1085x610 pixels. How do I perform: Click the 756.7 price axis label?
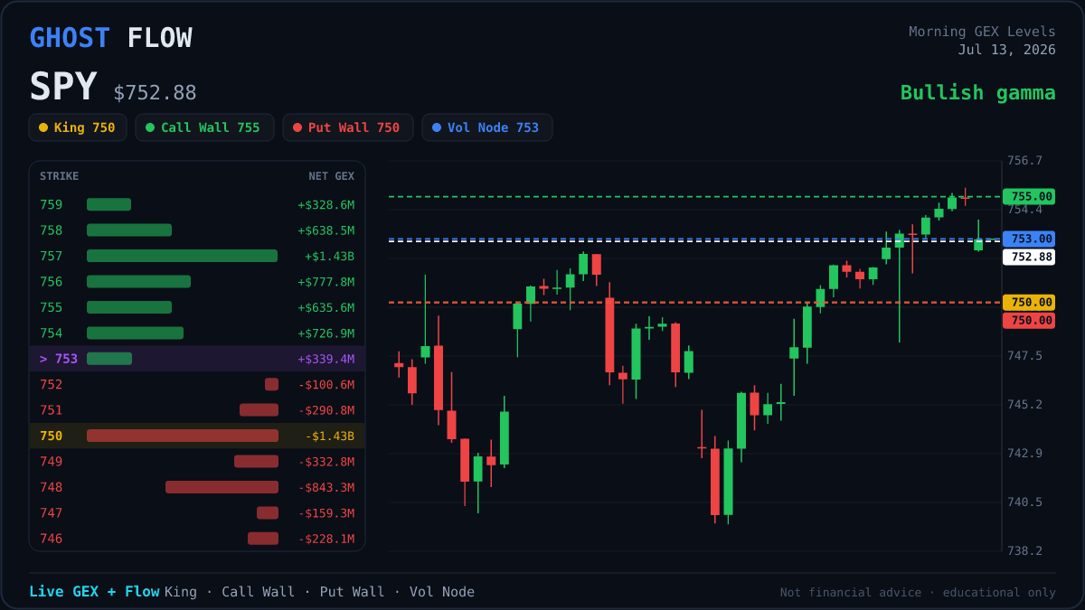(1024, 161)
